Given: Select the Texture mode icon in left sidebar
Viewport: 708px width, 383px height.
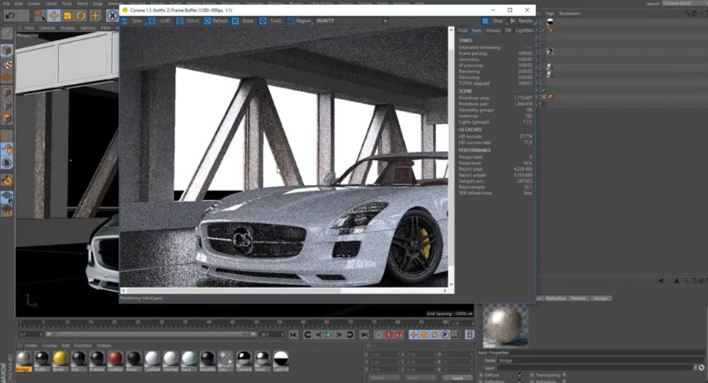Looking at the screenshot, I should click(x=7, y=64).
